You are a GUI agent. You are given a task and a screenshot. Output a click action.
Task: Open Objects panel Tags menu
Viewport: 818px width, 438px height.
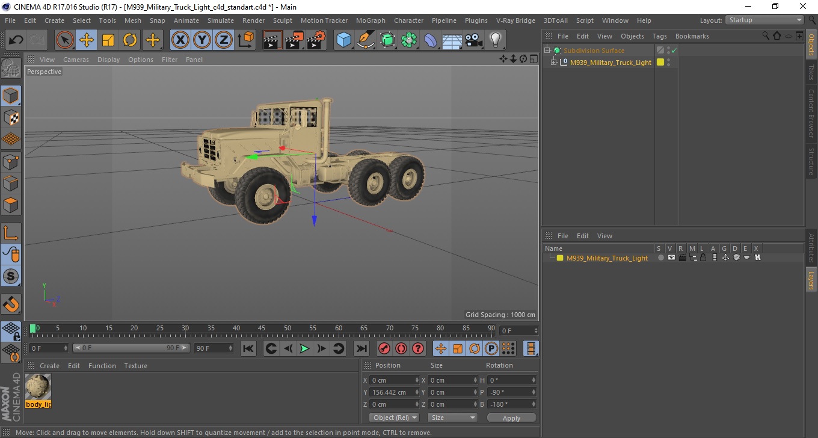point(659,36)
